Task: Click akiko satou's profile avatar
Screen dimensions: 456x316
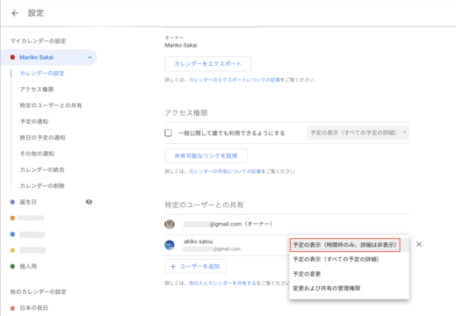Action: point(170,245)
